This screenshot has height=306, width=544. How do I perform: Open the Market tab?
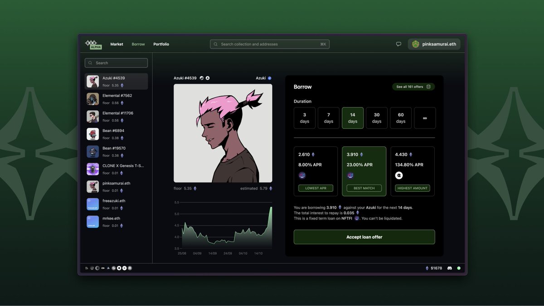click(x=117, y=44)
